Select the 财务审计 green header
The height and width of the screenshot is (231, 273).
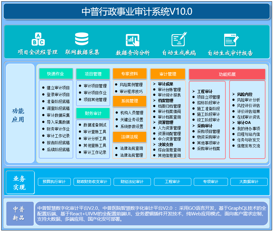pos(93,113)
